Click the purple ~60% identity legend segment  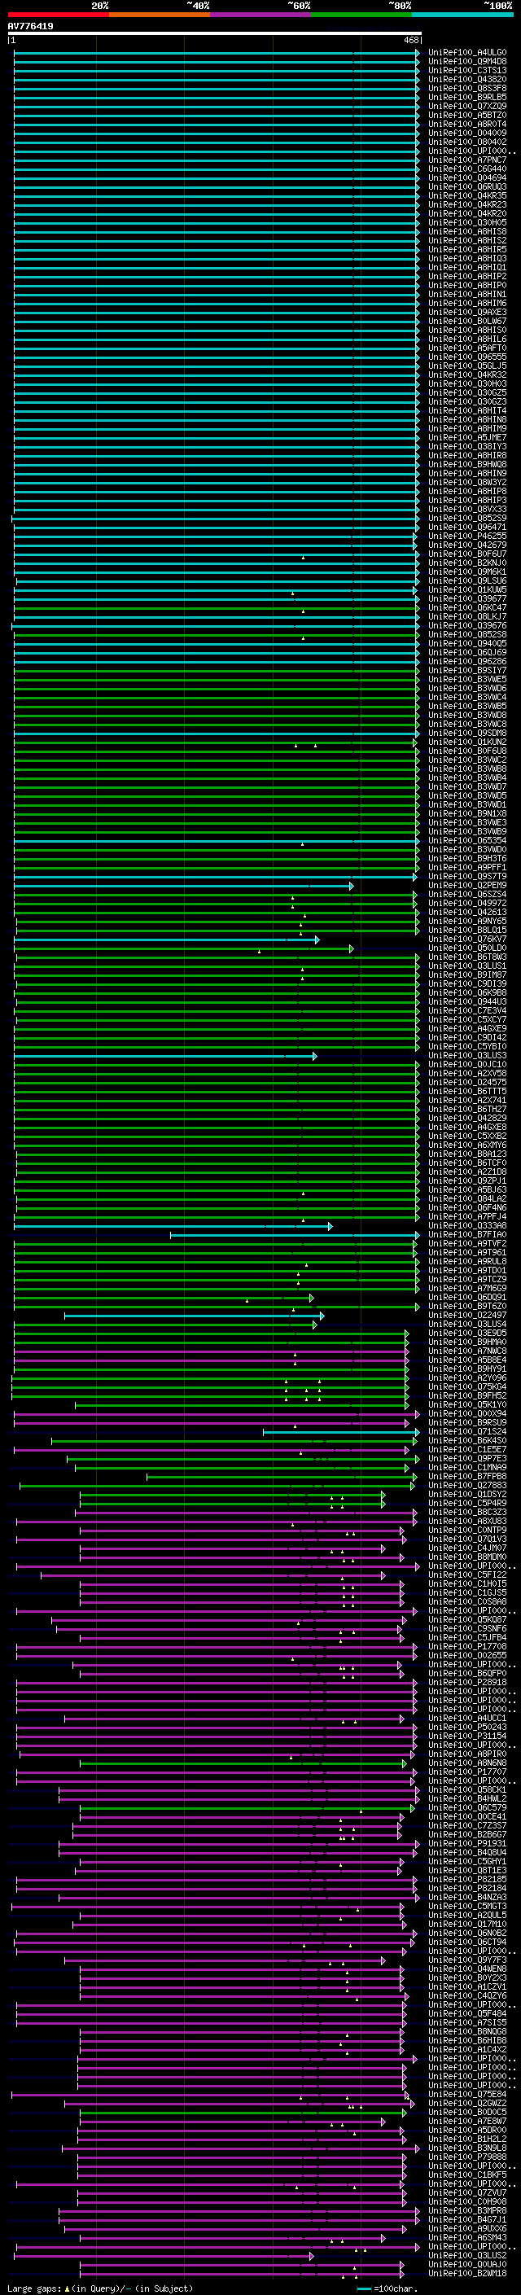[x=260, y=15]
